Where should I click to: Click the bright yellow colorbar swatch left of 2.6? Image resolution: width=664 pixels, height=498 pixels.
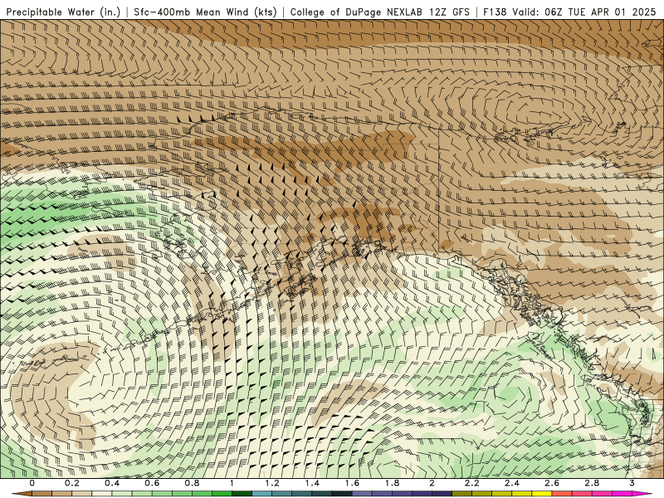[542, 494]
